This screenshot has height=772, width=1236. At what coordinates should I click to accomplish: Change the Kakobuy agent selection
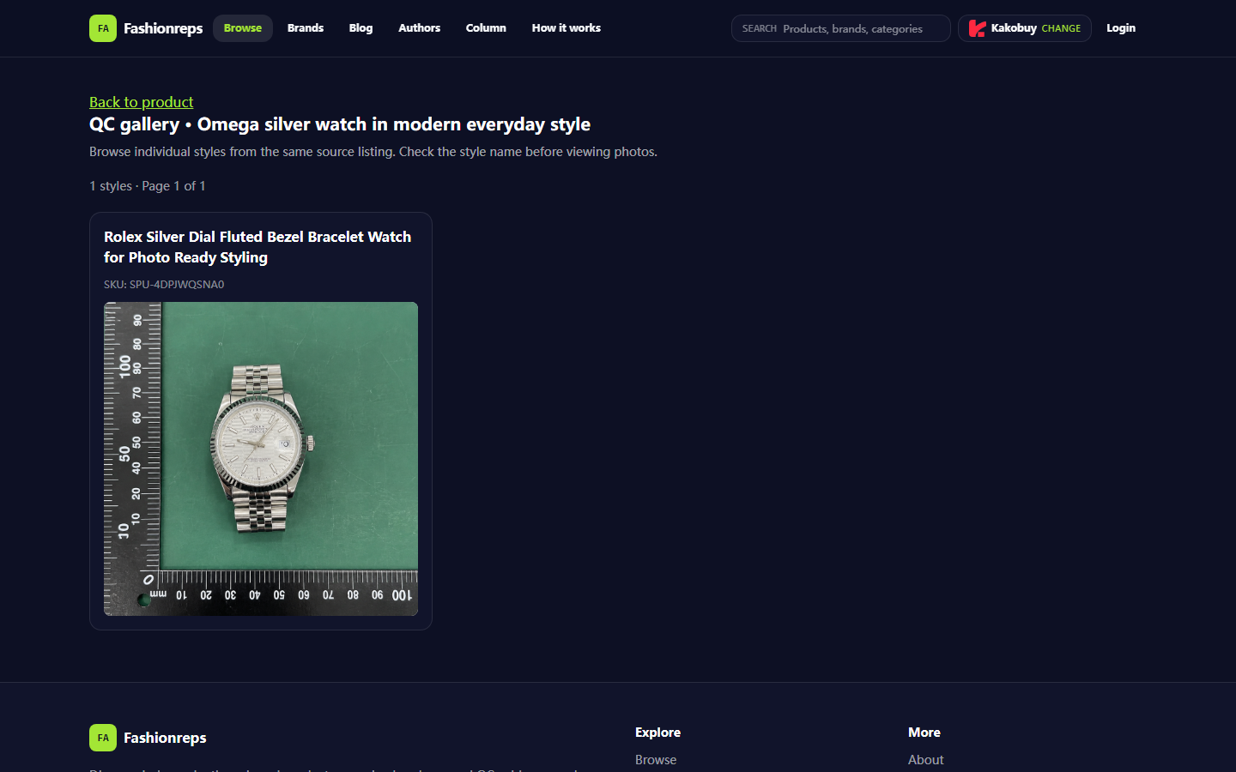1025,28
